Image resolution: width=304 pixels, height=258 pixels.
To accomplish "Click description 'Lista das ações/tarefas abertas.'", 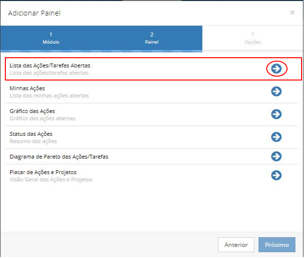I will [50, 73].
